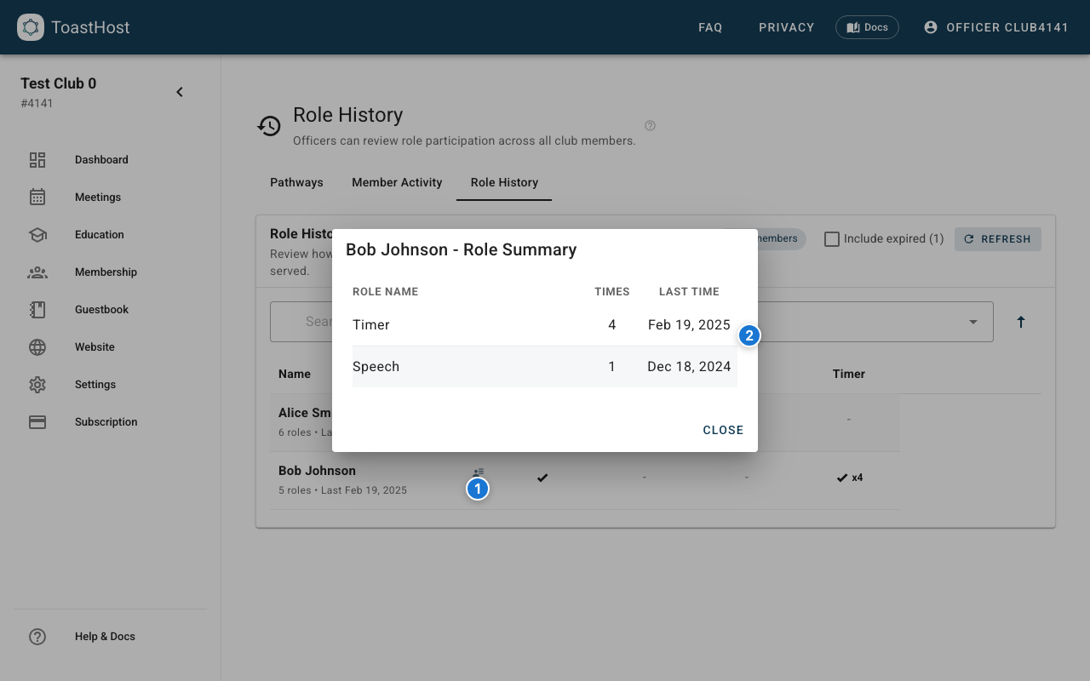Enable the Include expired checkbox

point(832,239)
